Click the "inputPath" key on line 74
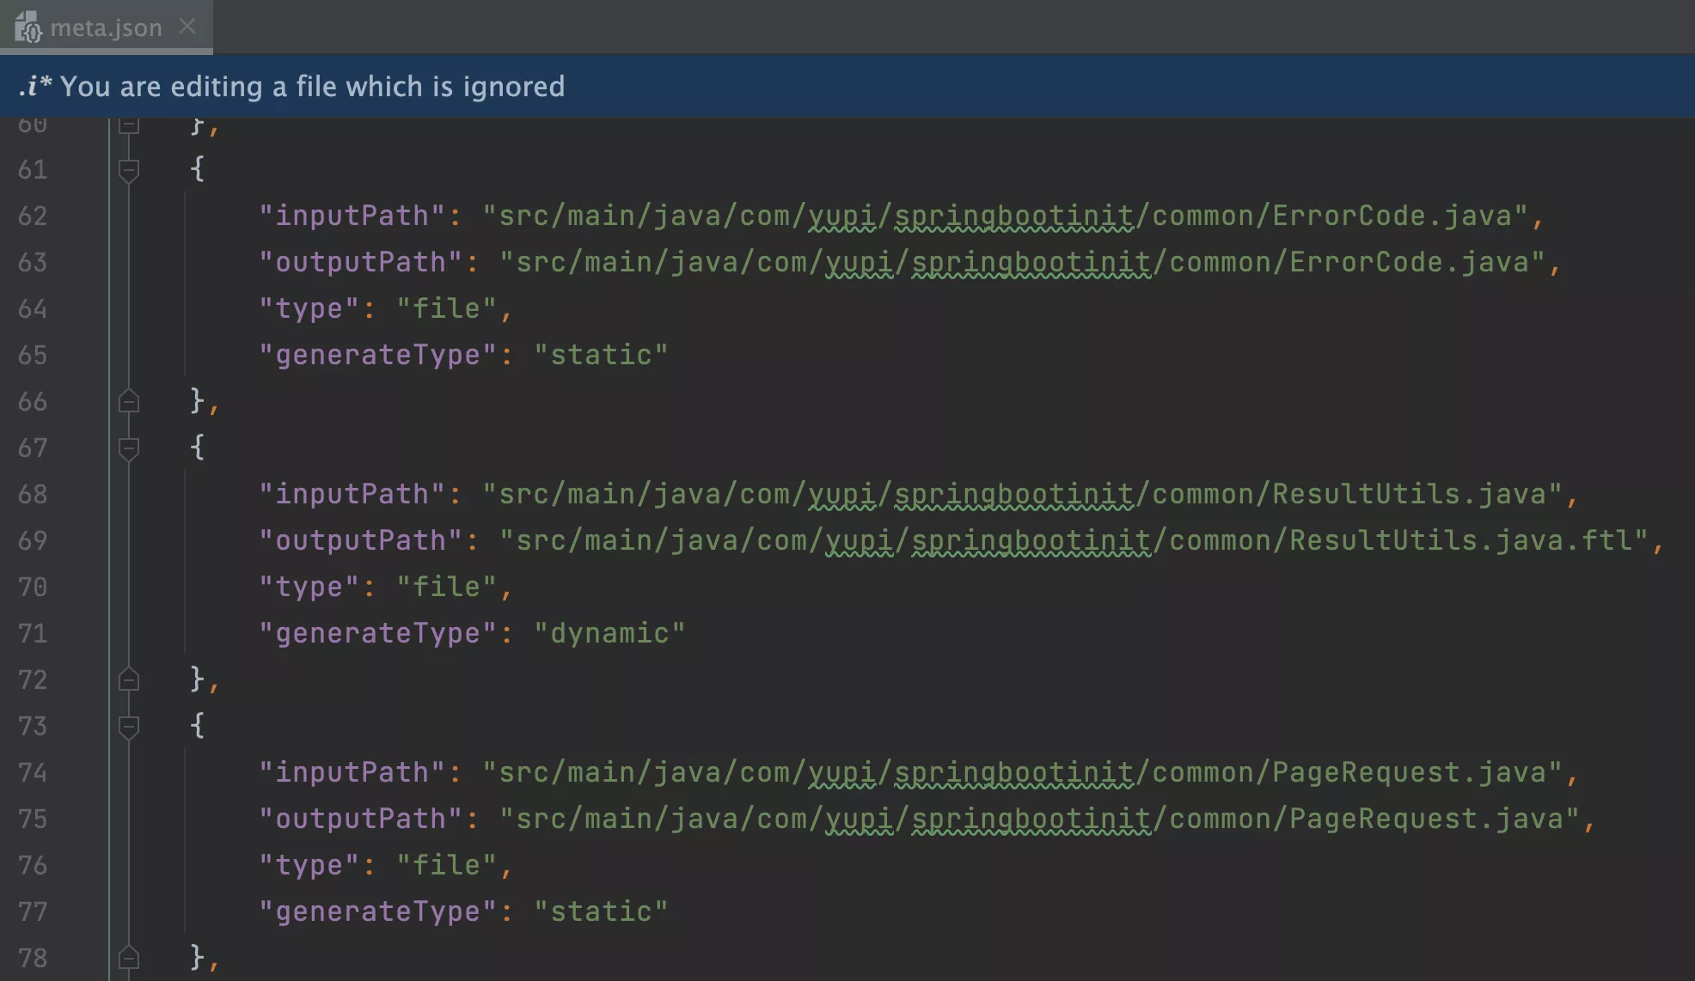Image resolution: width=1695 pixels, height=981 pixels. (x=352, y=772)
